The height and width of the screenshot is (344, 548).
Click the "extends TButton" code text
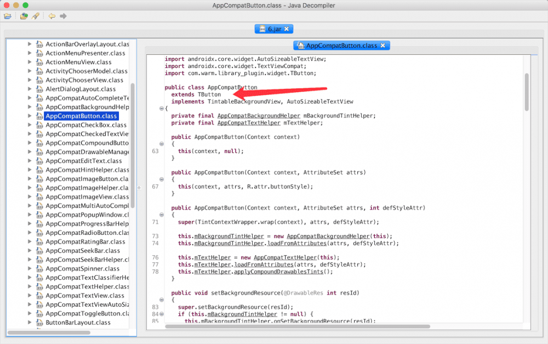tap(196, 94)
